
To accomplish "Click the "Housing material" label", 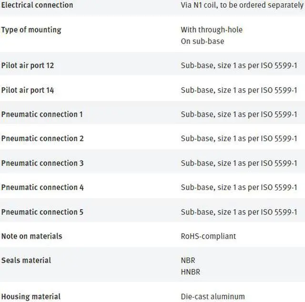I will 31,297.
